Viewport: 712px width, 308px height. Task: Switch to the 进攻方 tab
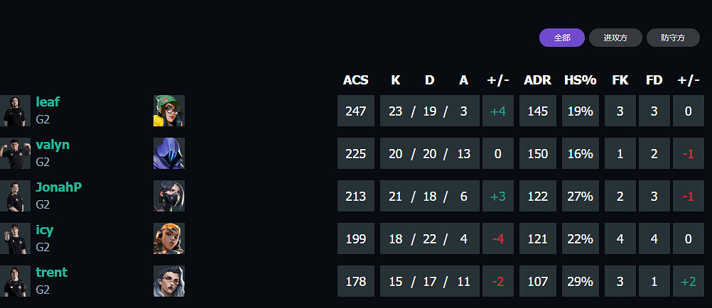pyautogui.click(x=615, y=38)
